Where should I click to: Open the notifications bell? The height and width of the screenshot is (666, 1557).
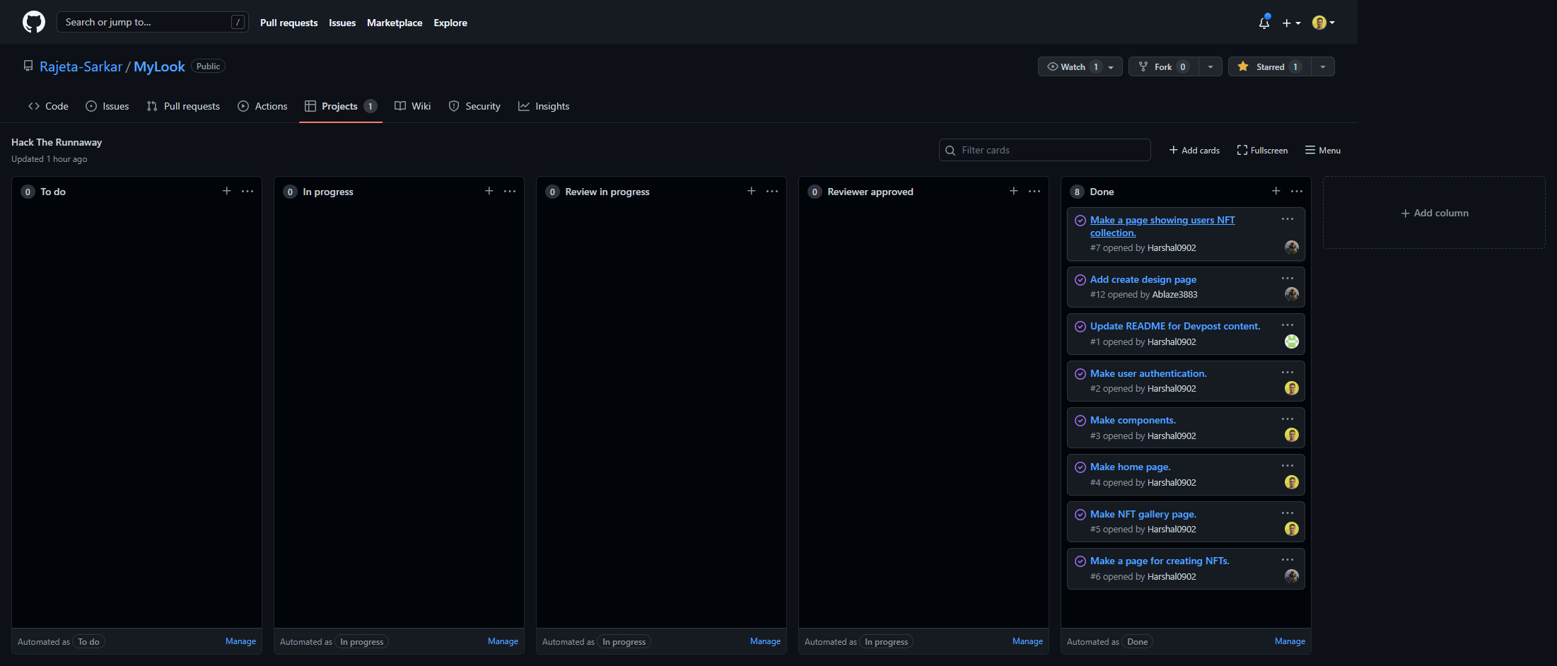tap(1264, 23)
